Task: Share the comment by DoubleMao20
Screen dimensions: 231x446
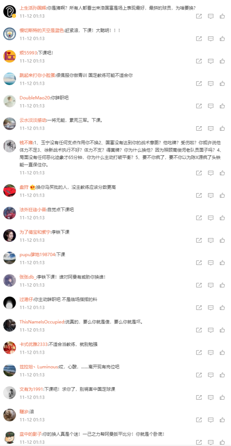Action: pos(199,106)
